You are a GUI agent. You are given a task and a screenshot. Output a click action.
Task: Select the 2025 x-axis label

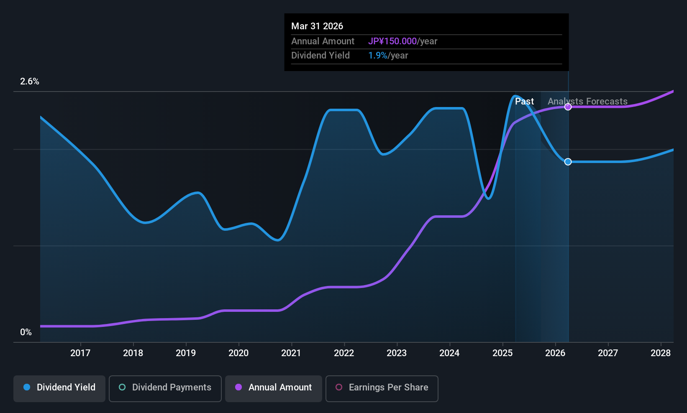click(502, 353)
